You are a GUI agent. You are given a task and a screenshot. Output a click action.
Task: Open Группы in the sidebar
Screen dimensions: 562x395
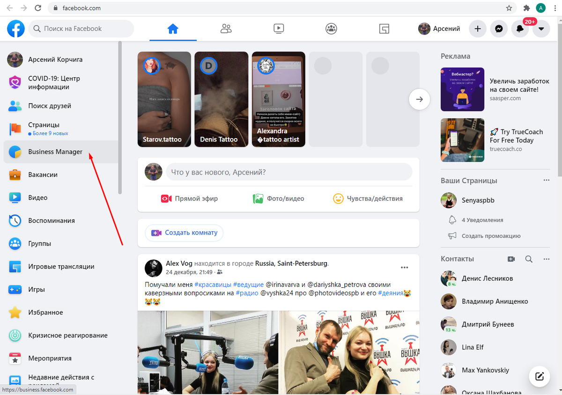point(60,243)
